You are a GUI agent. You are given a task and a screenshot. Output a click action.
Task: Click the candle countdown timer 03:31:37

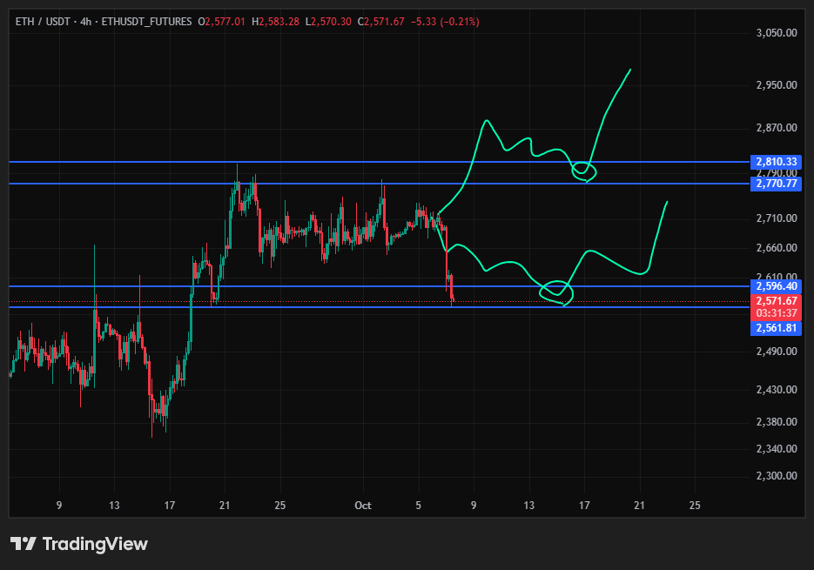pyautogui.click(x=776, y=313)
